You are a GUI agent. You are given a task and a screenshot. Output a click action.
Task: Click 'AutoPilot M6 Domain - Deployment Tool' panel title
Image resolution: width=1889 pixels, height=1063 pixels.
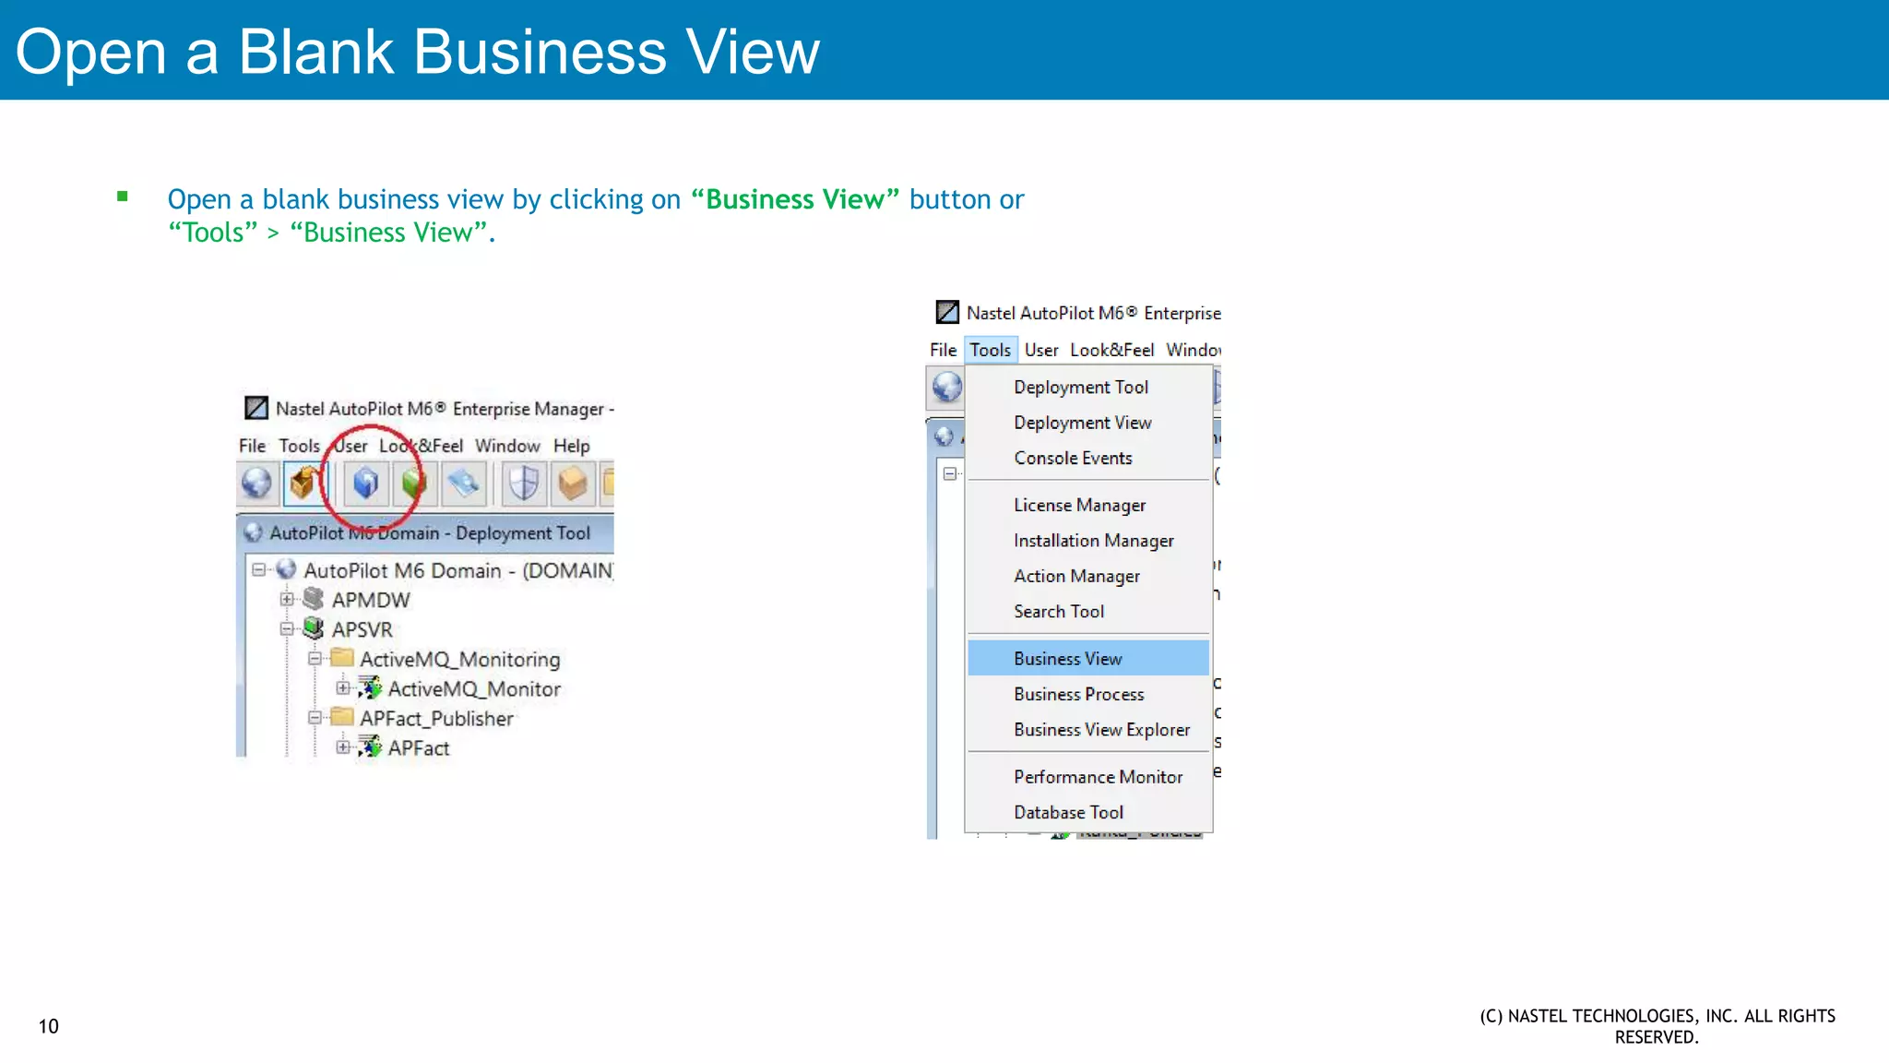(430, 532)
